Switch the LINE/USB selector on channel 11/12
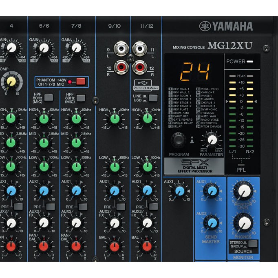The height and width of the screenshot is (278, 278). coord(153,98)
